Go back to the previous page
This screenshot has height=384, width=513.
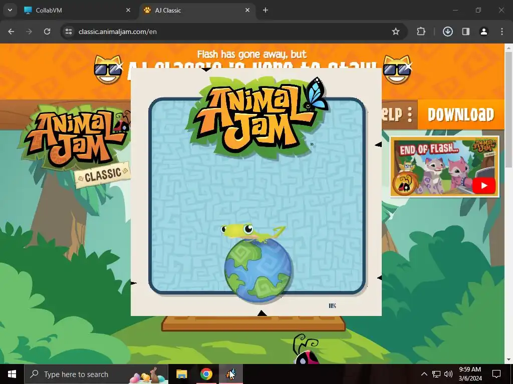click(x=11, y=31)
